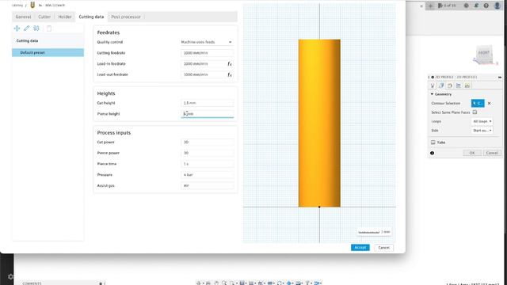Open the Loops dropdown
Viewport: 507px width, 285px height.
pyautogui.click(x=482, y=121)
